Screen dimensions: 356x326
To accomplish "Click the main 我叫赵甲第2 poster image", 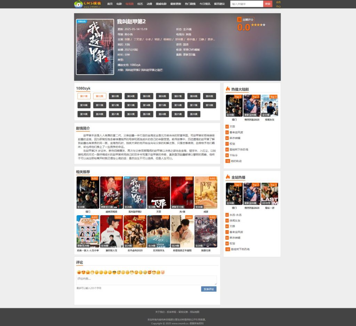I will tap(95, 47).
